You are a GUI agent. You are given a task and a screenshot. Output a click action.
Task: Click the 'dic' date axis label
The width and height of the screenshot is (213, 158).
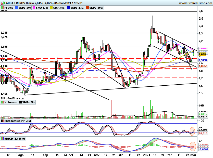click(x=121, y=155)
